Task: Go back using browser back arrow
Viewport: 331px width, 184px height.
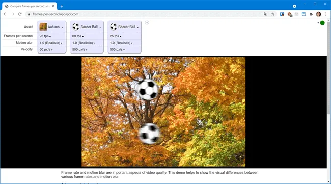Action: point(5,14)
